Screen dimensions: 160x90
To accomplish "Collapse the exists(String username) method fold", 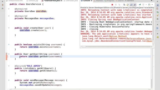I will (9, 44).
